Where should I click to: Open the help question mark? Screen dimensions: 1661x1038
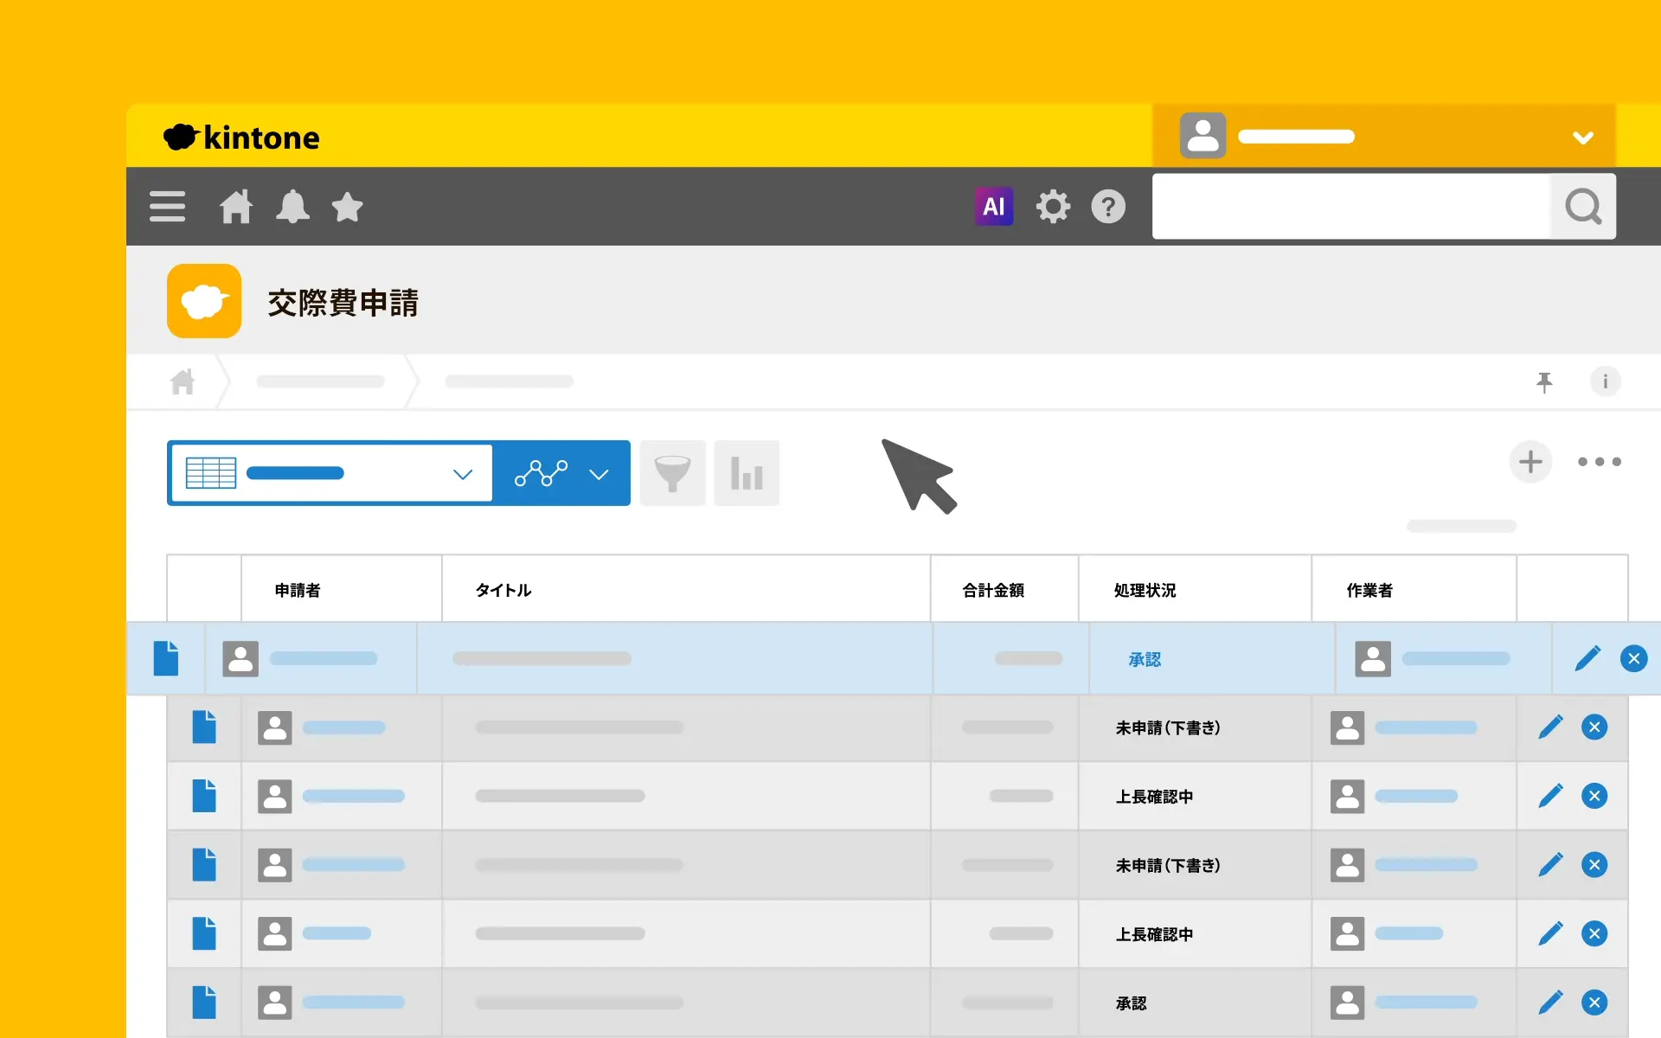coord(1108,207)
